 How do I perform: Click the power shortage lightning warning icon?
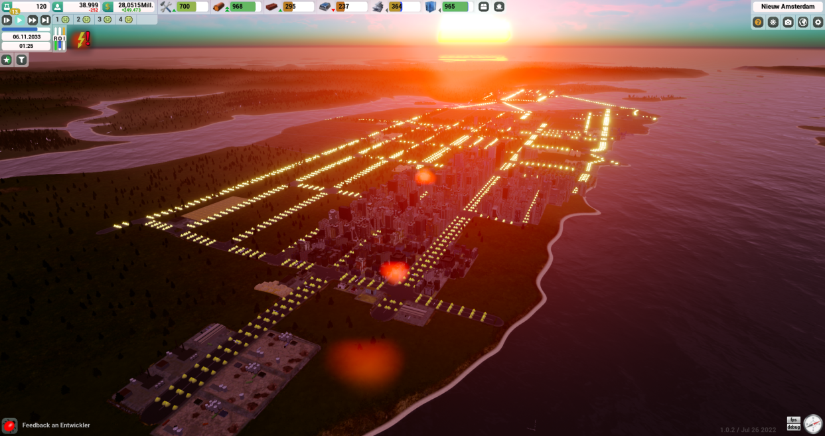pos(82,39)
